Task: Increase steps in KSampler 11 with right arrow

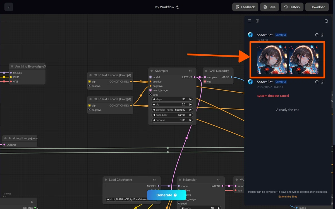Action: [190, 99]
